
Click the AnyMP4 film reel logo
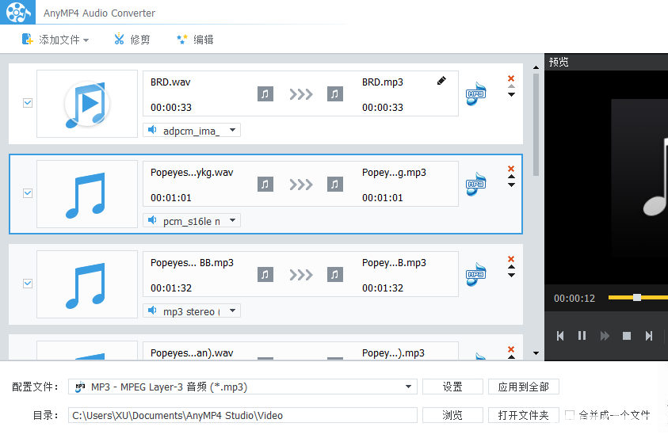pyautogui.click(x=17, y=12)
